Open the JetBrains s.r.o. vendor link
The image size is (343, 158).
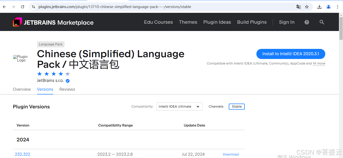click(50, 81)
